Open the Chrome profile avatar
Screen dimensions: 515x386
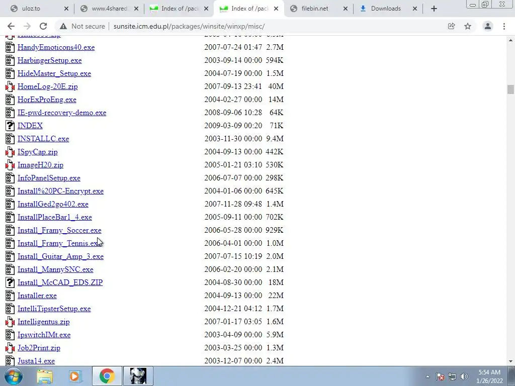click(488, 26)
